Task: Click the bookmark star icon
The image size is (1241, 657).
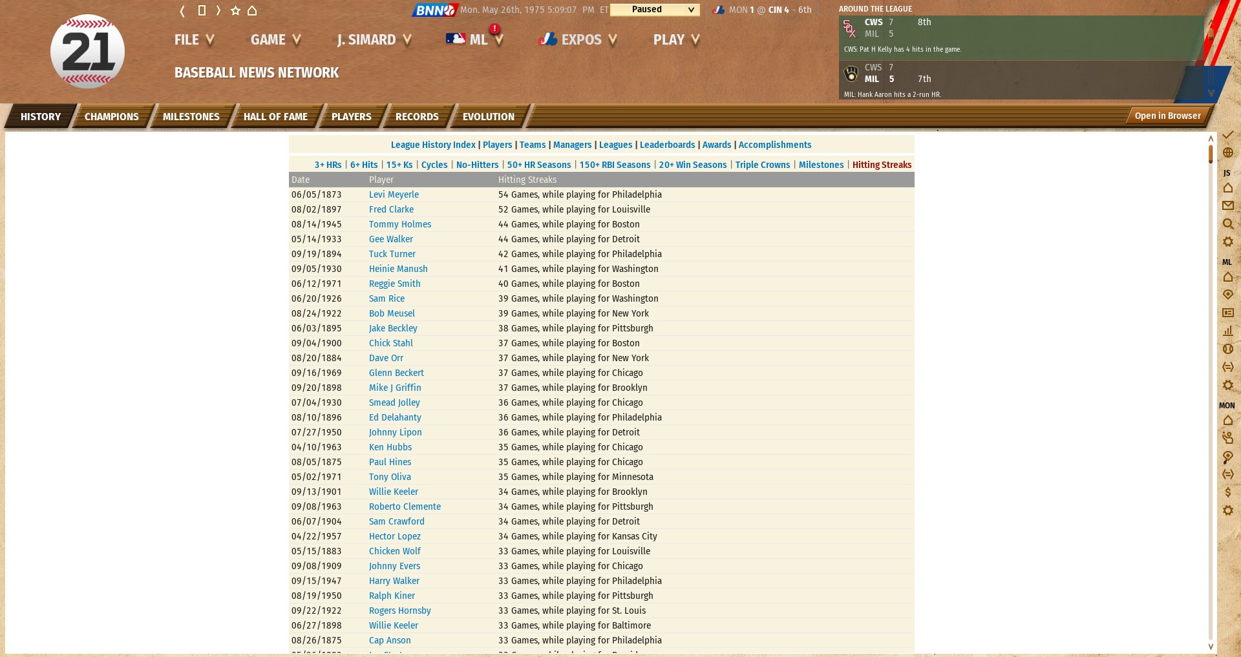Action: click(235, 10)
